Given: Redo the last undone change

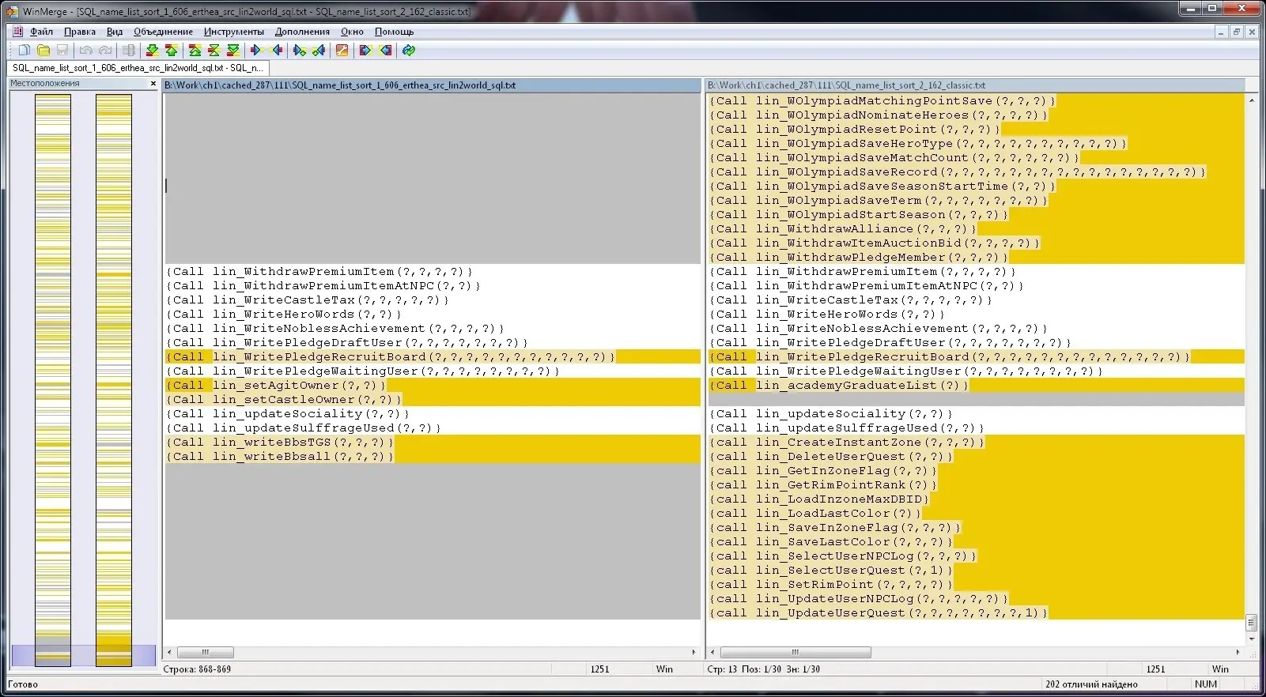Looking at the screenshot, I should coord(104,51).
